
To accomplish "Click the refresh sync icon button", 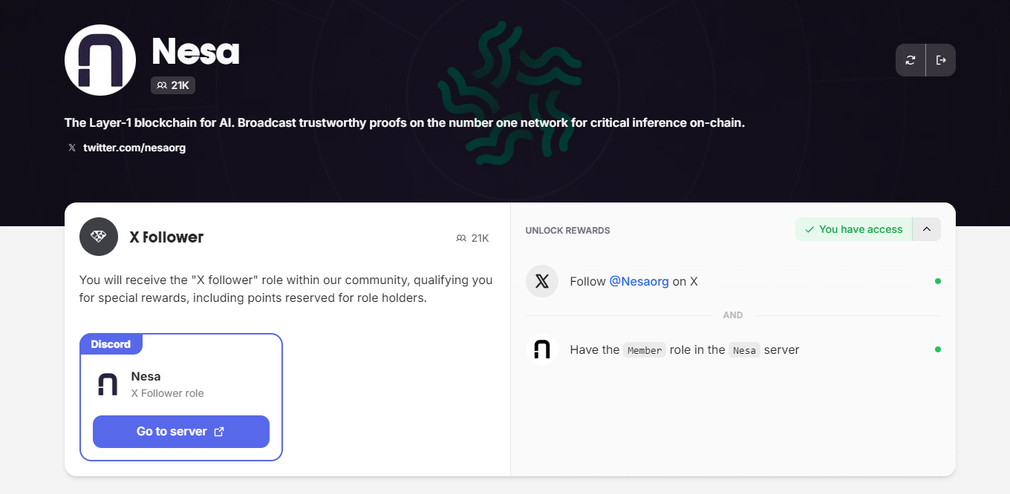I will tap(910, 60).
